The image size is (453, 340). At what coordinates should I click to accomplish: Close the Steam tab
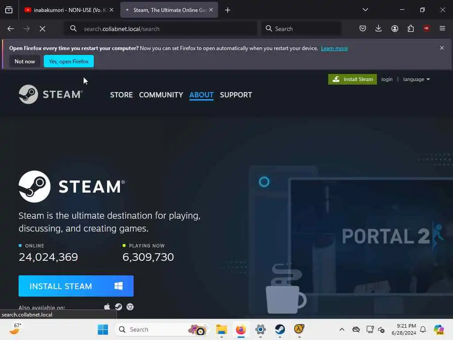[x=211, y=10]
